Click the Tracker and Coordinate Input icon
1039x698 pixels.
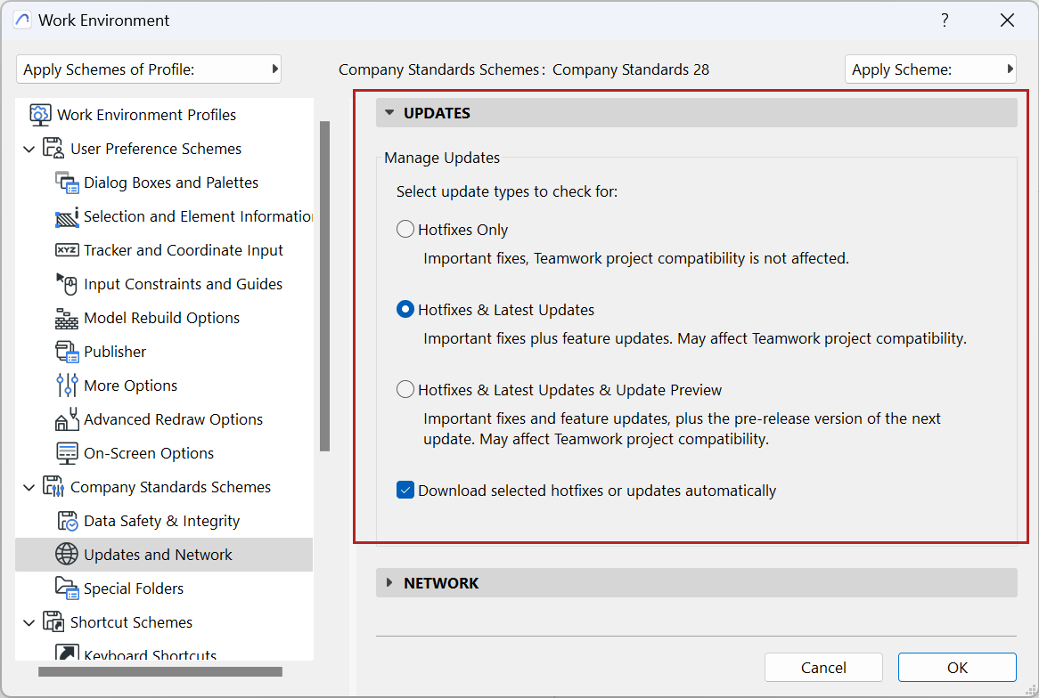click(68, 250)
